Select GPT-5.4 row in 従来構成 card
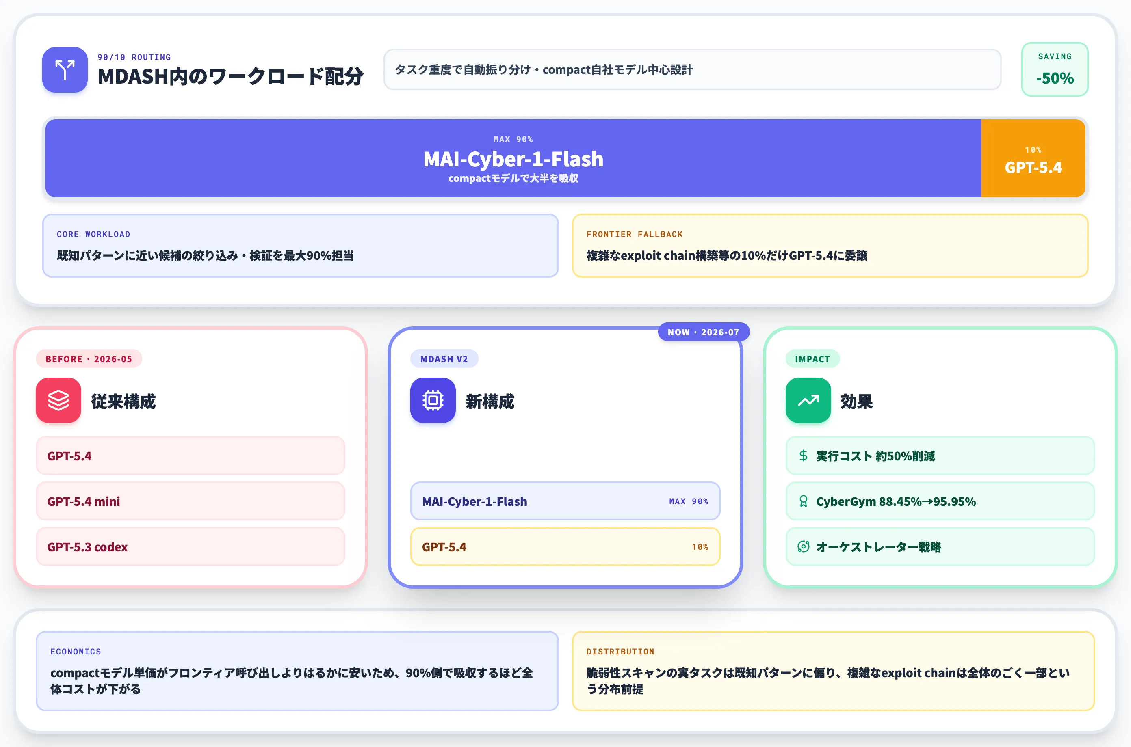This screenshot has width=1131, height=747. (x=190, y=456)
